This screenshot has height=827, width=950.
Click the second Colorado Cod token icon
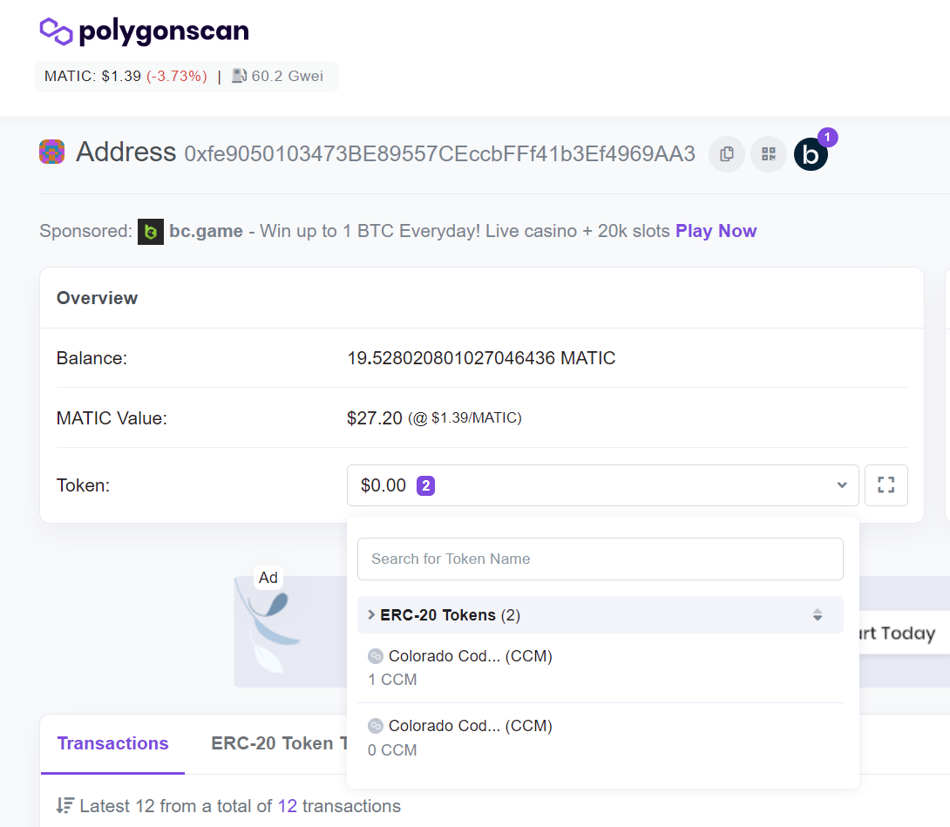coord(376,726)
